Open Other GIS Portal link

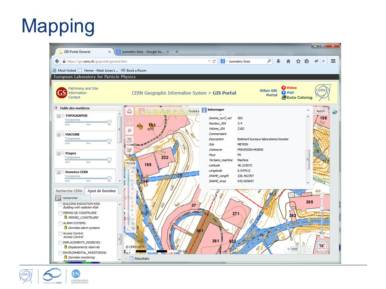(x=268, y=93)
